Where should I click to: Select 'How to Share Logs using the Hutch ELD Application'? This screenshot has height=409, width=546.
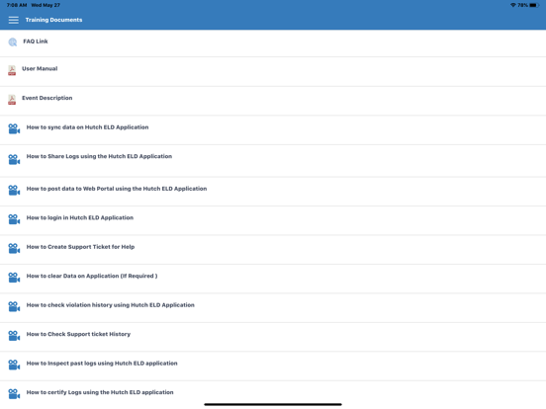coord(273,161)
